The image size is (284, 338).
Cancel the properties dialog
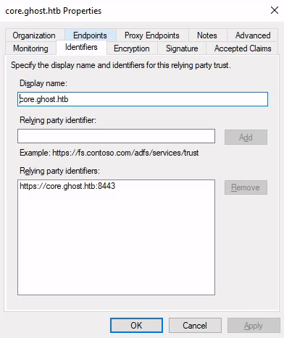coord(195,326)
